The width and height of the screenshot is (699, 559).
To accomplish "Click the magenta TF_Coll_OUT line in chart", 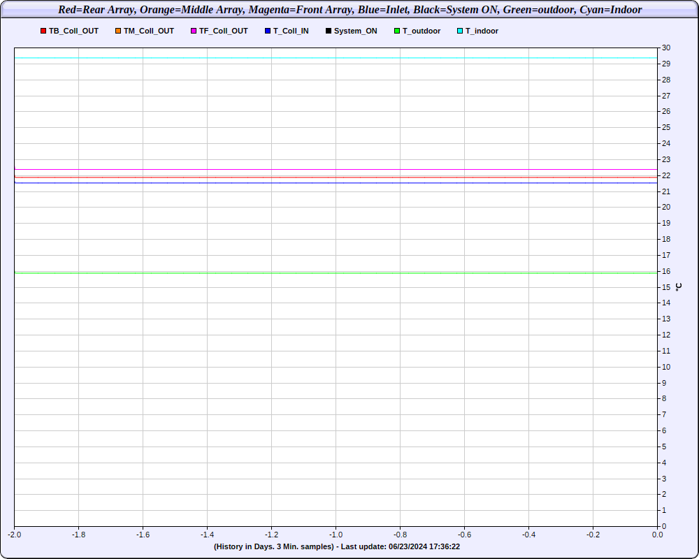I will (336, 169).
